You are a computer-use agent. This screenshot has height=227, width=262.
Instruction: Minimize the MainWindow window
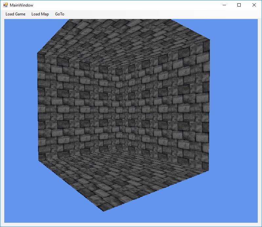pyautogui.click(x=224, y=5)
